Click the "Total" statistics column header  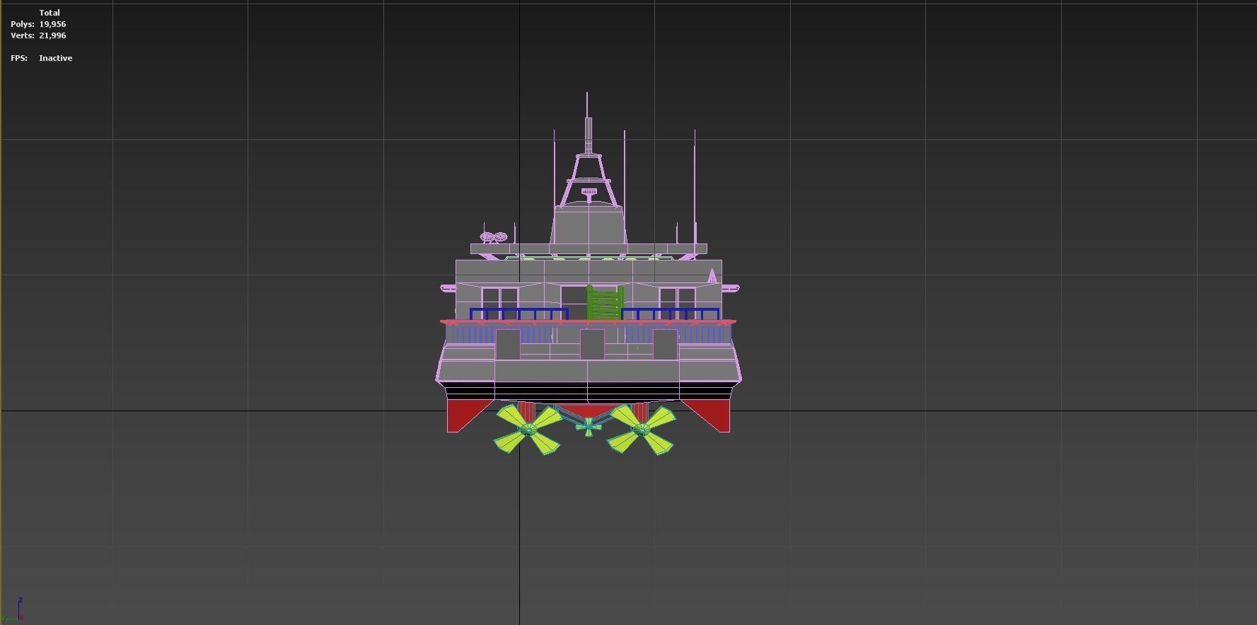[50, 13]
